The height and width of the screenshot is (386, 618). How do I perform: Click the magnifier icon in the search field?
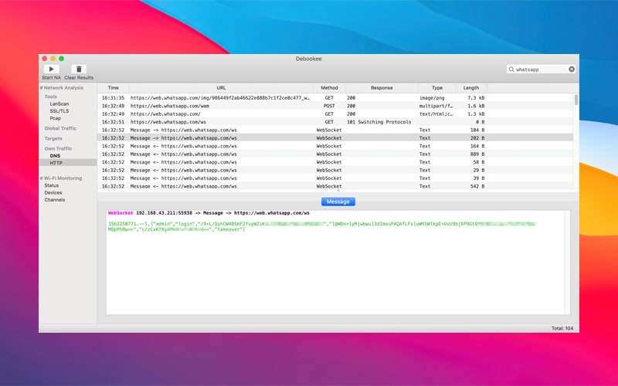tap(512, 69)
